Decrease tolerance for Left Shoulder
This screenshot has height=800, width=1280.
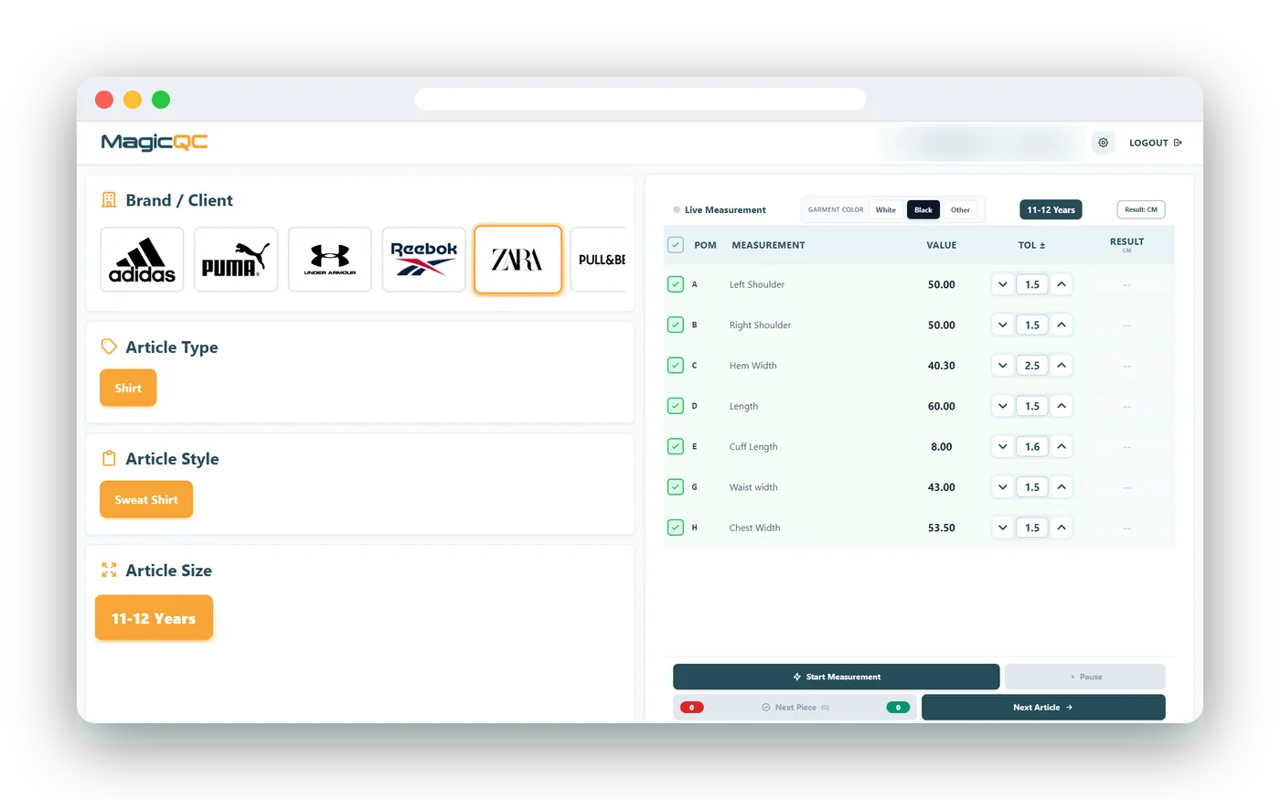(x=1003, y=284)
